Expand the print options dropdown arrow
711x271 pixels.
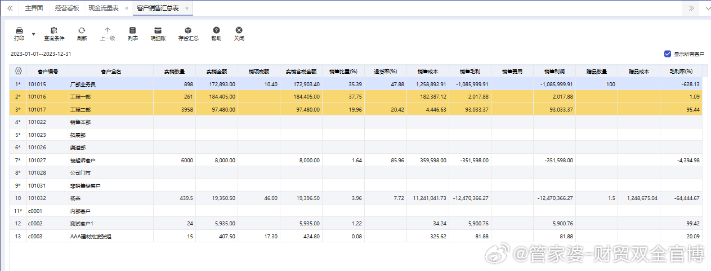tap(34, 34)
